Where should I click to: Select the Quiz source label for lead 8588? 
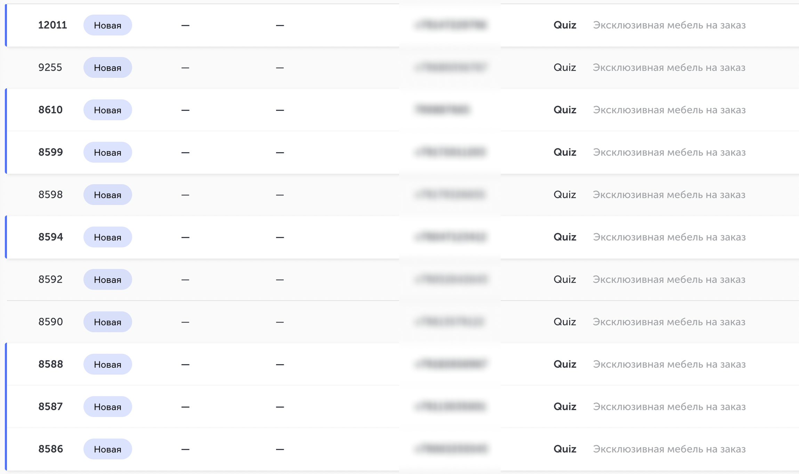coord(565,364)
